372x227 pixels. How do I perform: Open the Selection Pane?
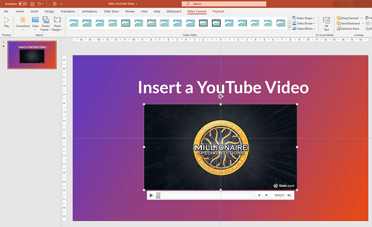[347, 28]
